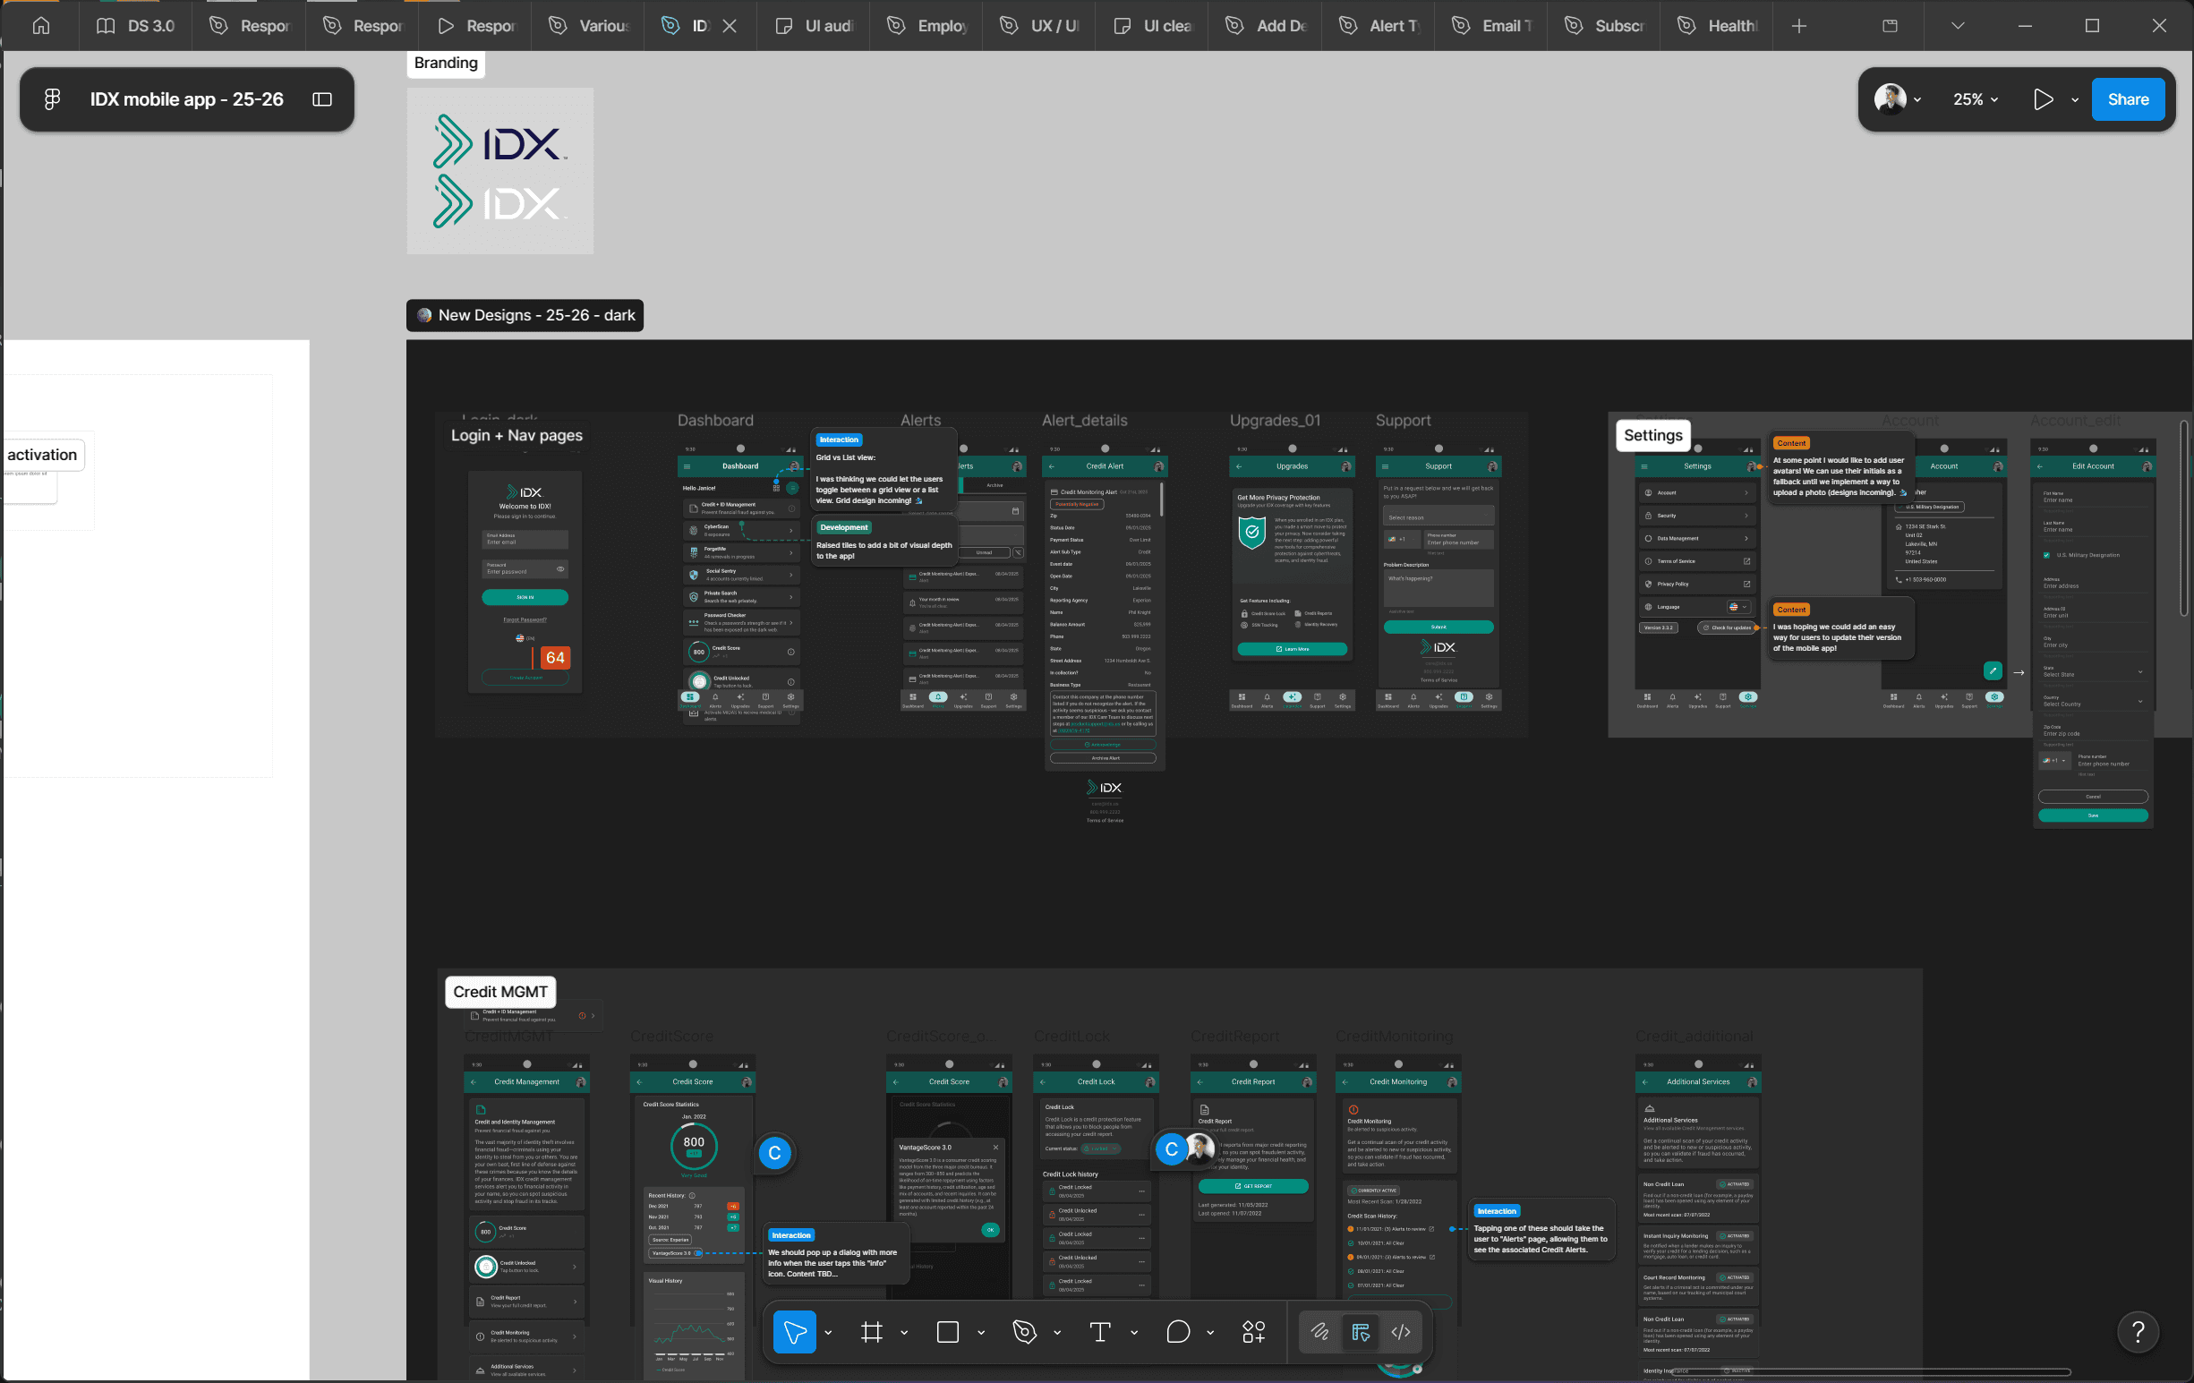Select the Branding section label
The height and width of the screenshot is (1383, 2194).
[446, 63]
